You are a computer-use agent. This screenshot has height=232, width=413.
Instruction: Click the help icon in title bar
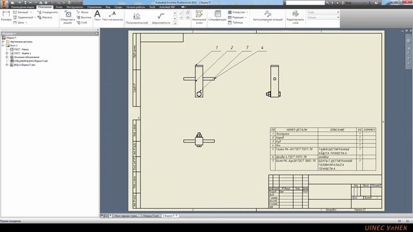(376, 3)
